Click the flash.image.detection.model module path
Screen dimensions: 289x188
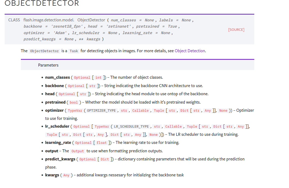49,20
